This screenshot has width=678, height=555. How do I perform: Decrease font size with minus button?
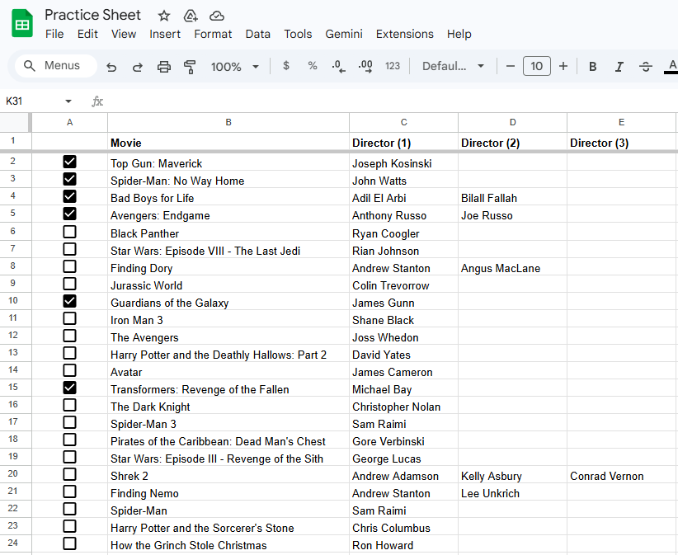511,66
